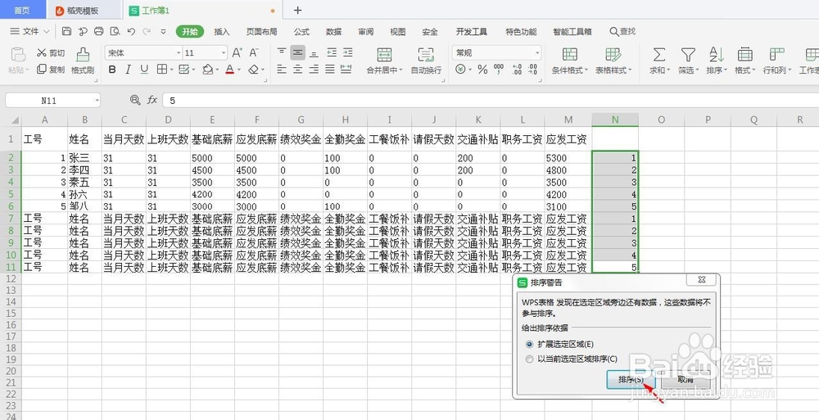Click the Search (查找) magnifier
The image size is (819, 420).
(x=613, y=31)
